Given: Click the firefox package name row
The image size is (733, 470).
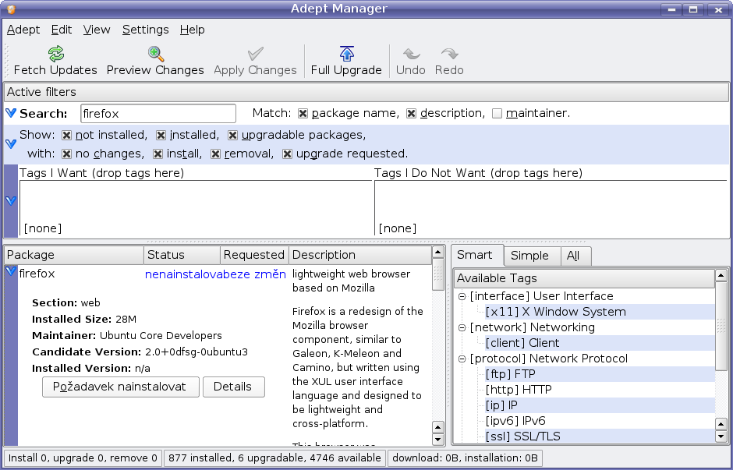Looking at the screenshot, I should point(37,274).
